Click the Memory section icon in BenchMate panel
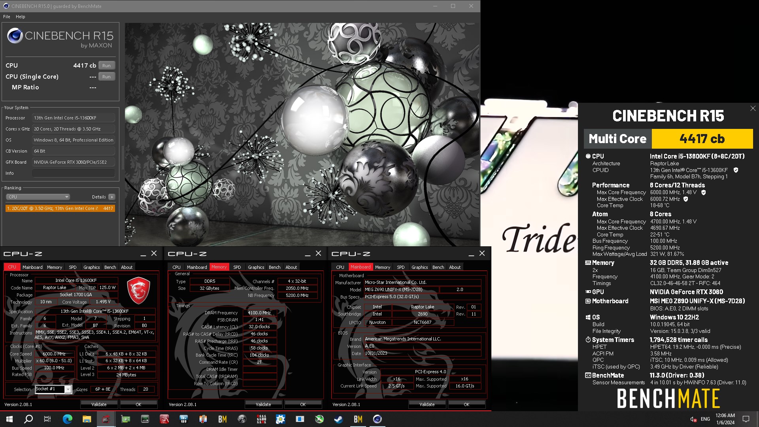 (x=588, y=263)
